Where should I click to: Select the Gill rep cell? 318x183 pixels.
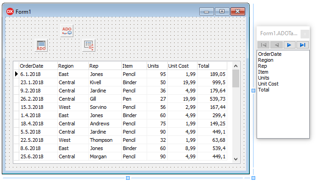(x=105, y=99)
